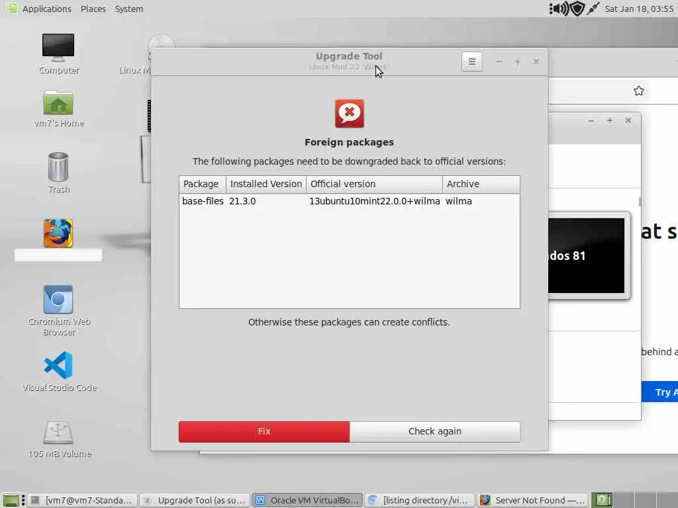Select Chromium Web Browser desktop icon

(x=58, y=310)
